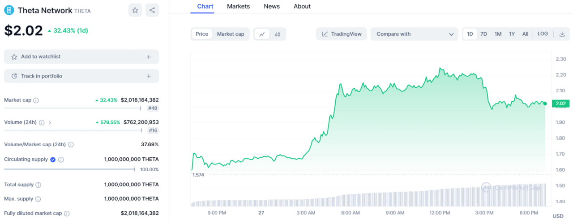573x222 pixels.
Task: Switch to candlestick chart icon
Action: pyautogui.click(x=278, y=34)
